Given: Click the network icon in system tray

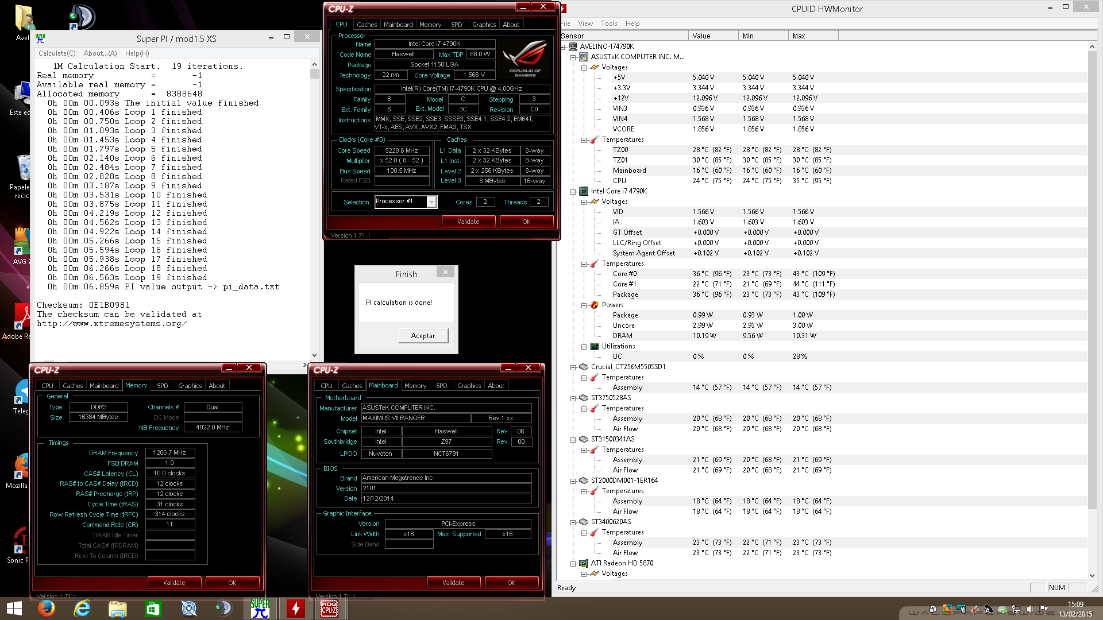Looking at the screenshot, I should pyautogui.click(x=1016, y=610).
